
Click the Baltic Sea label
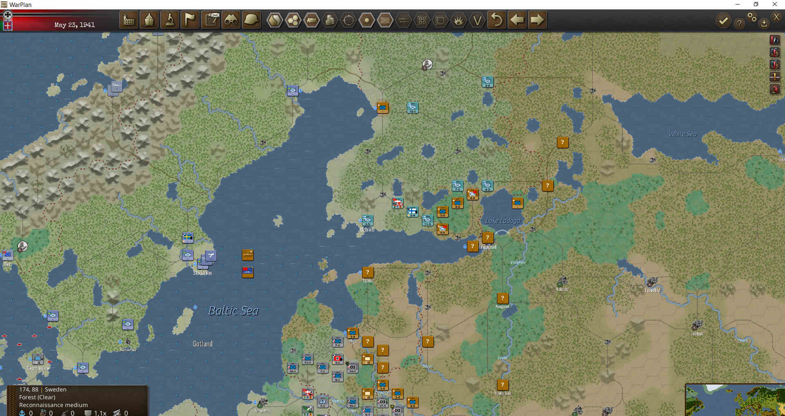coord(233,311)
